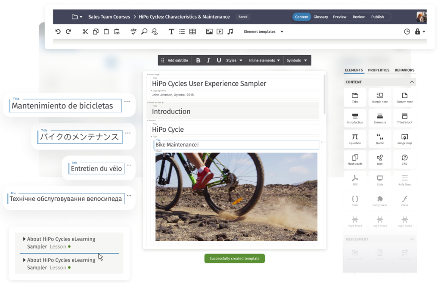This screenshot has height=283, width=441.
Task: Toggle Bold formatting
Action: [x=198, y=60]
